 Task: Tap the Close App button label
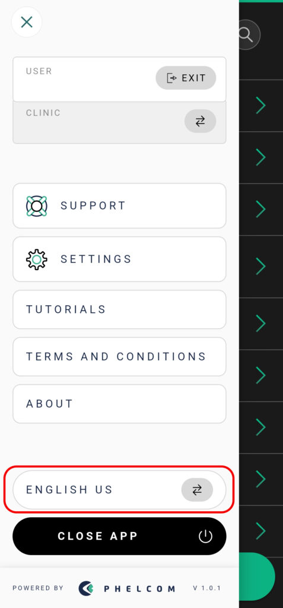(98, 536)
